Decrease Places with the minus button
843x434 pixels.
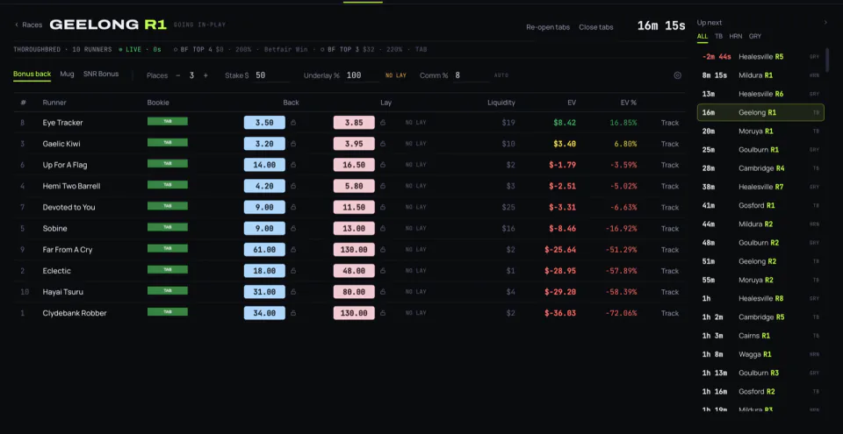click(x=178, y=75)
